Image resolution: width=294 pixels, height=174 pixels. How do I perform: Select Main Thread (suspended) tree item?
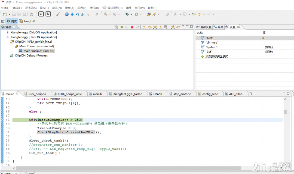click(x=36, y=46)
